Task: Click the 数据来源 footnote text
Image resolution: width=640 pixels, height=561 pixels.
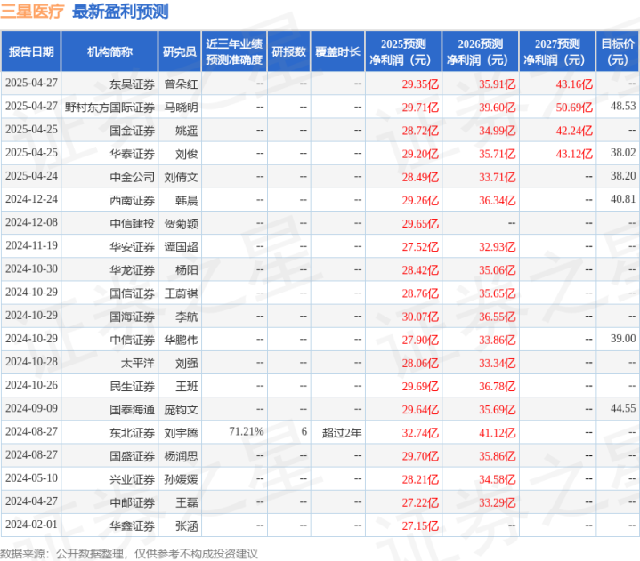Action: click(129, 554)
